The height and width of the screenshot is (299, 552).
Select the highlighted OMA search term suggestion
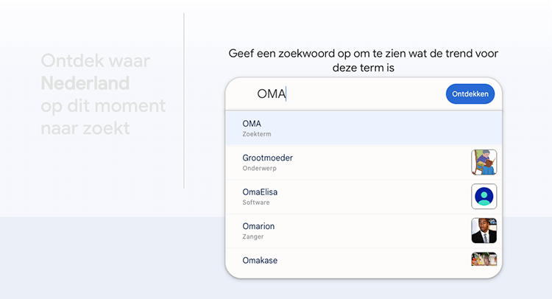[x=353, y=128]
